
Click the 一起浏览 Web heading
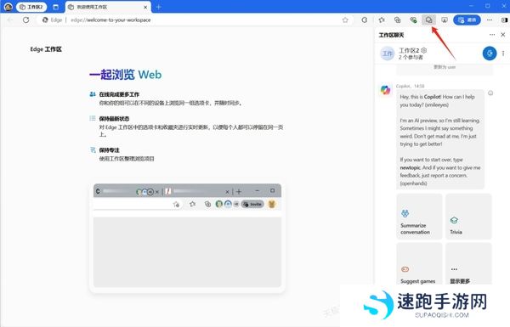[125, 75]
